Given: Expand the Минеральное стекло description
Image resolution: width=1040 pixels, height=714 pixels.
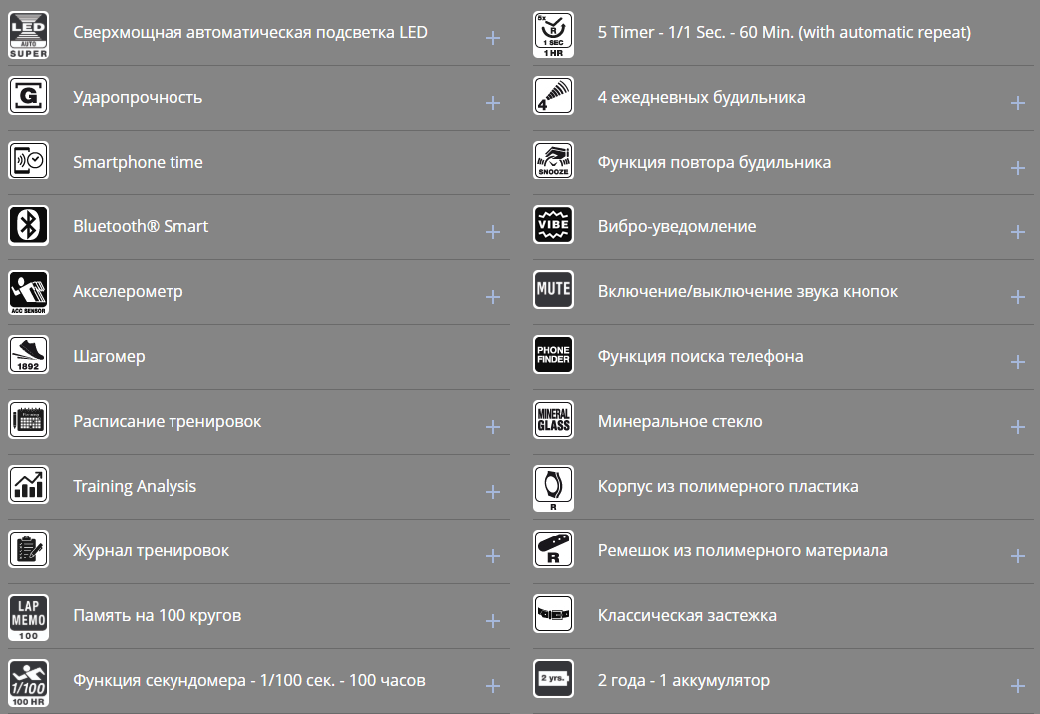Looking at the screenshot, I should [1017, 427].
